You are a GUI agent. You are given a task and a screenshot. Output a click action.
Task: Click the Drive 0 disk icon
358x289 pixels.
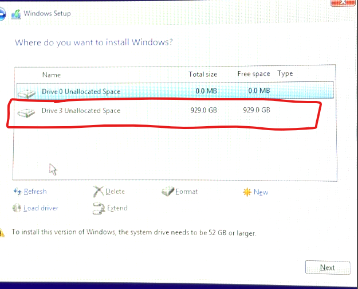[27, 93]
